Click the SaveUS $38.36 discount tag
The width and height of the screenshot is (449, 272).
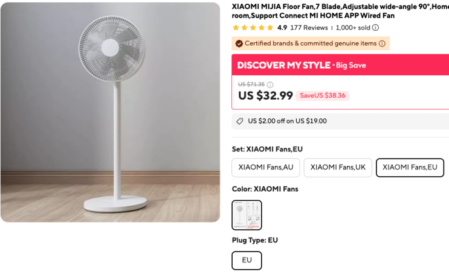pyautogui.click(x=323, y=95)
